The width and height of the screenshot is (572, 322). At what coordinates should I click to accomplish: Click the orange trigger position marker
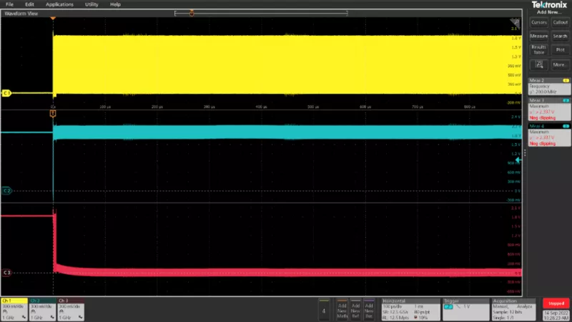[x=53, y=114]
